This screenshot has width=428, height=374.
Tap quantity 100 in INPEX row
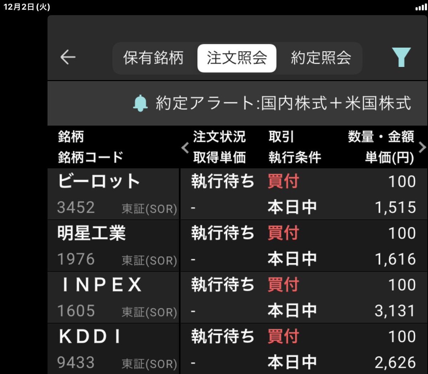click(x=402, y=285)
